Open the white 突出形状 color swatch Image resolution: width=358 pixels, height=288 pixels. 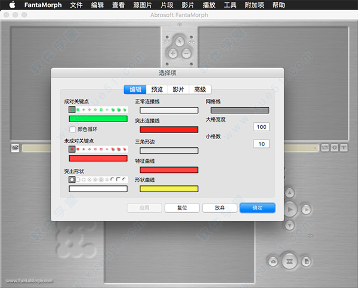(98, 189)
